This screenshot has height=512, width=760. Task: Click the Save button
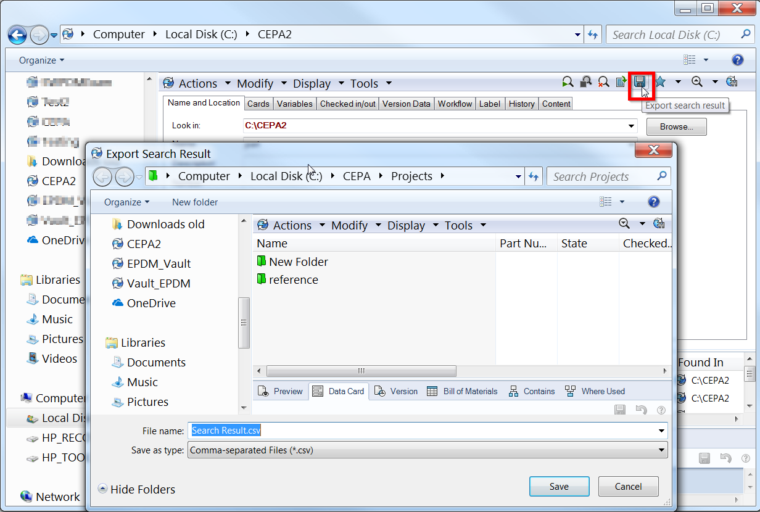pos(560,486)
